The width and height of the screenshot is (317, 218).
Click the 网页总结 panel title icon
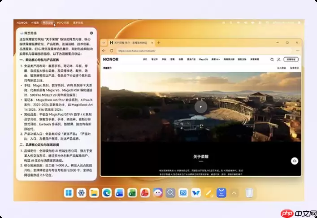[22, 33]
